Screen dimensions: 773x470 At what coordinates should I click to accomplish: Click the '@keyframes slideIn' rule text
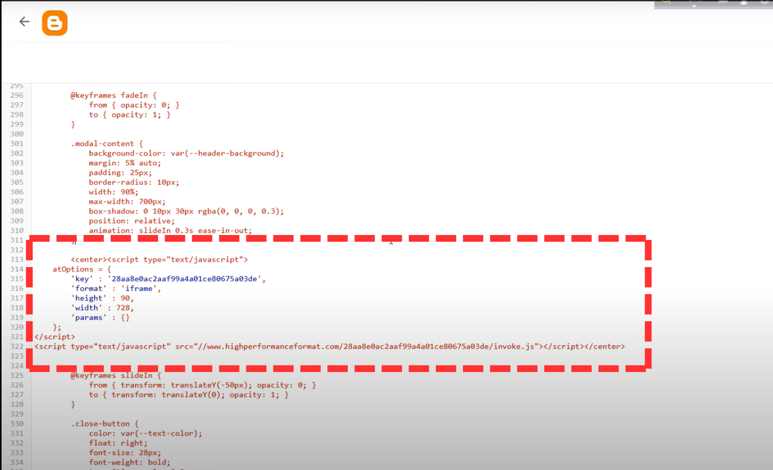click(x=111, y=376)
